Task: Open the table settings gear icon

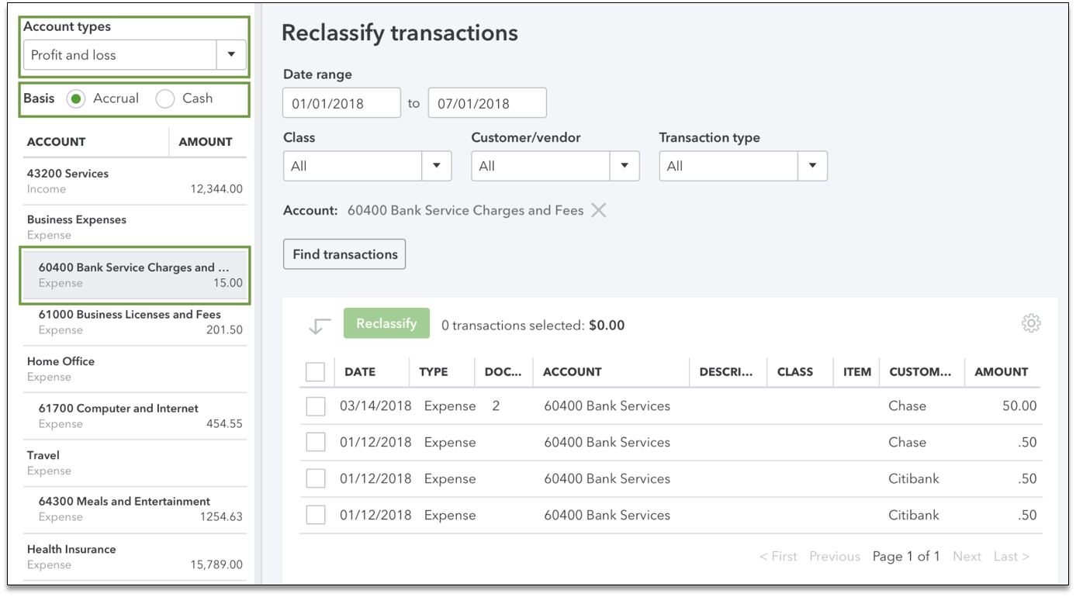Action: pos(1030,323)
